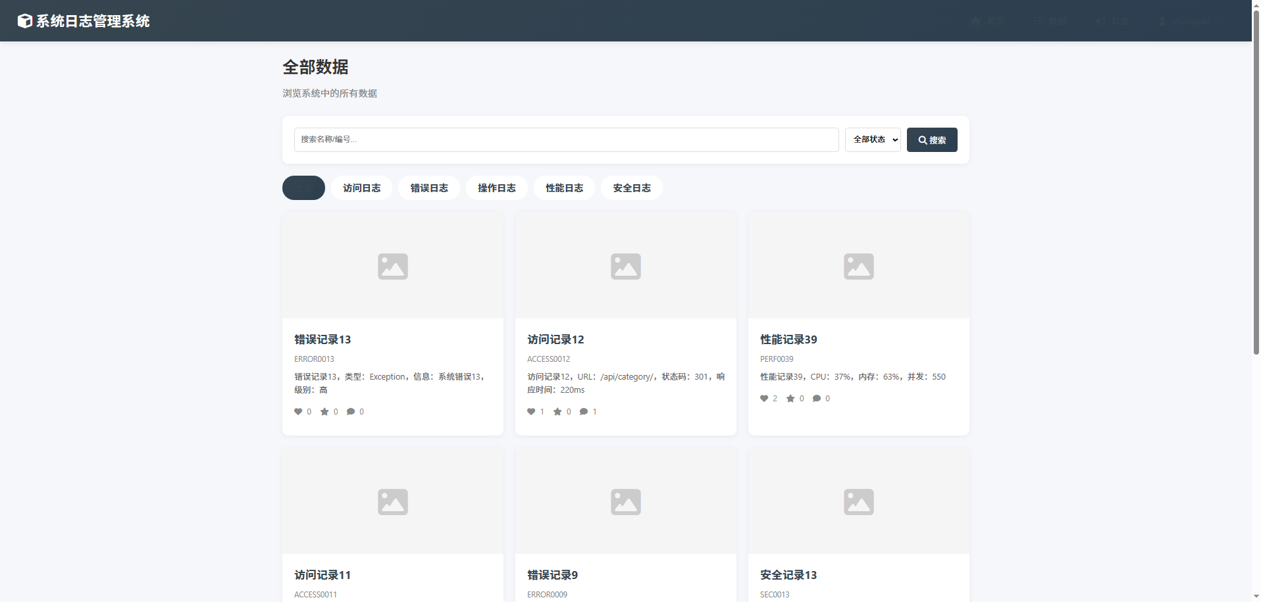1261x602 pixels.
Task: Click comment icon on 性能记录39
Action: point(817,399)
